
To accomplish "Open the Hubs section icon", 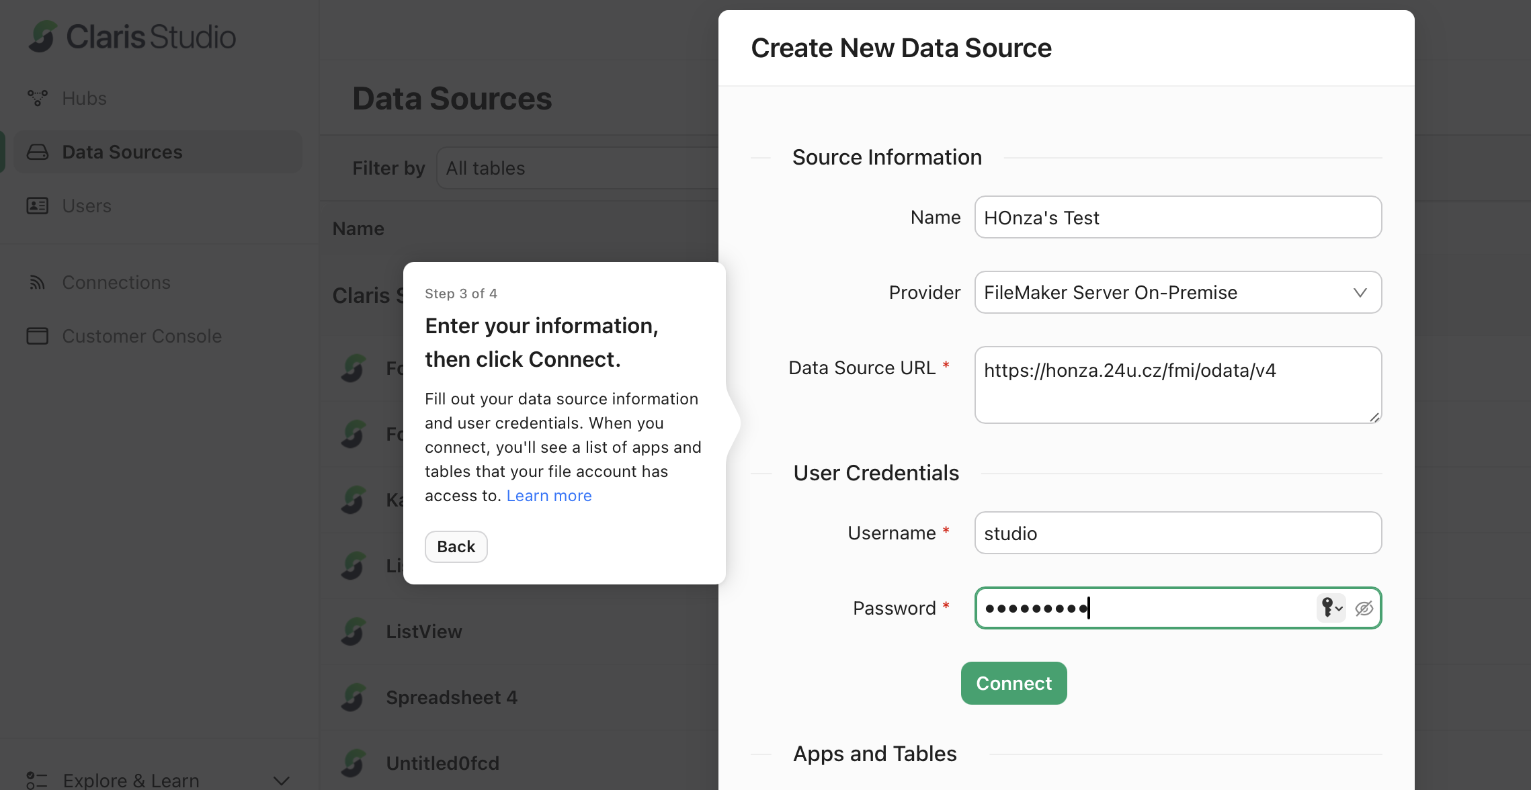I will tap(37, 98).
